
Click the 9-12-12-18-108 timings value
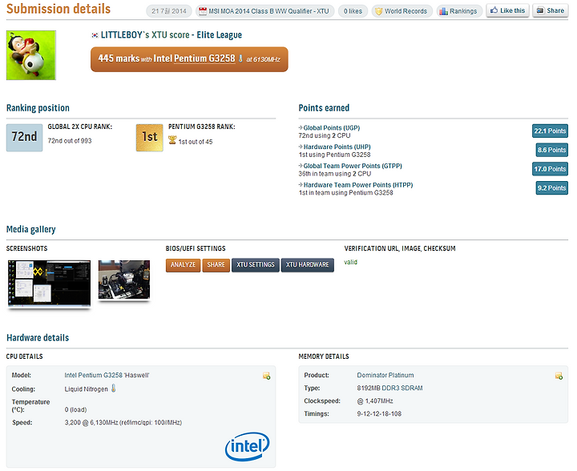click(x=379, y=414)
